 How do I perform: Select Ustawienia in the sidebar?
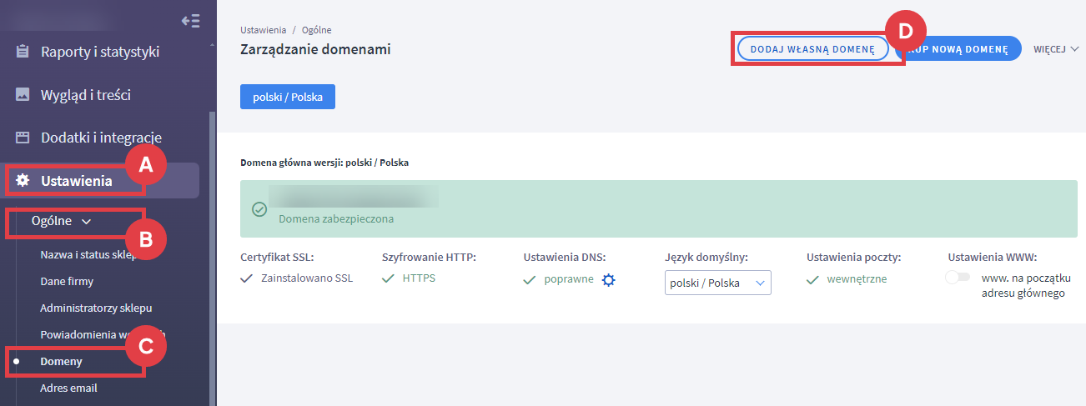(x=100, y=180)
